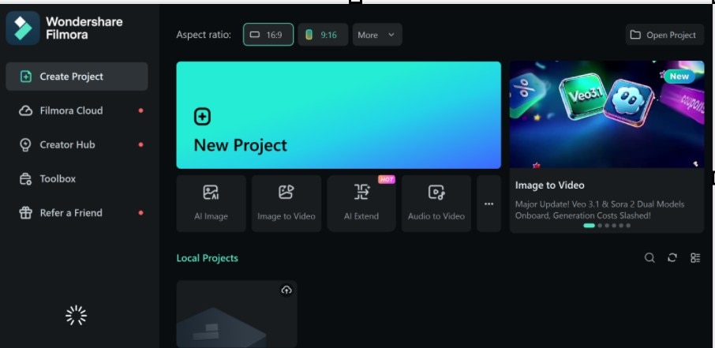Viewport: 715px width, 348px height.
Task: Click the Filmora Cloud red notification dot
Action: click(140, 110)
